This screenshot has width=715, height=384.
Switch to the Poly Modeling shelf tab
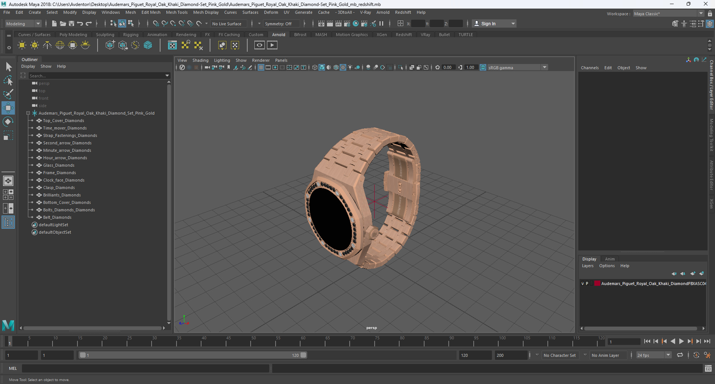[73, 35]
